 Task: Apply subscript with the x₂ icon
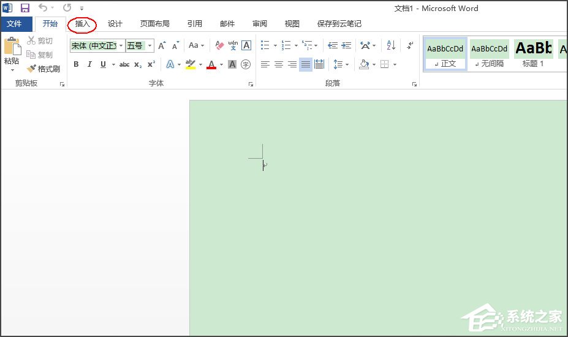point(138,64)
